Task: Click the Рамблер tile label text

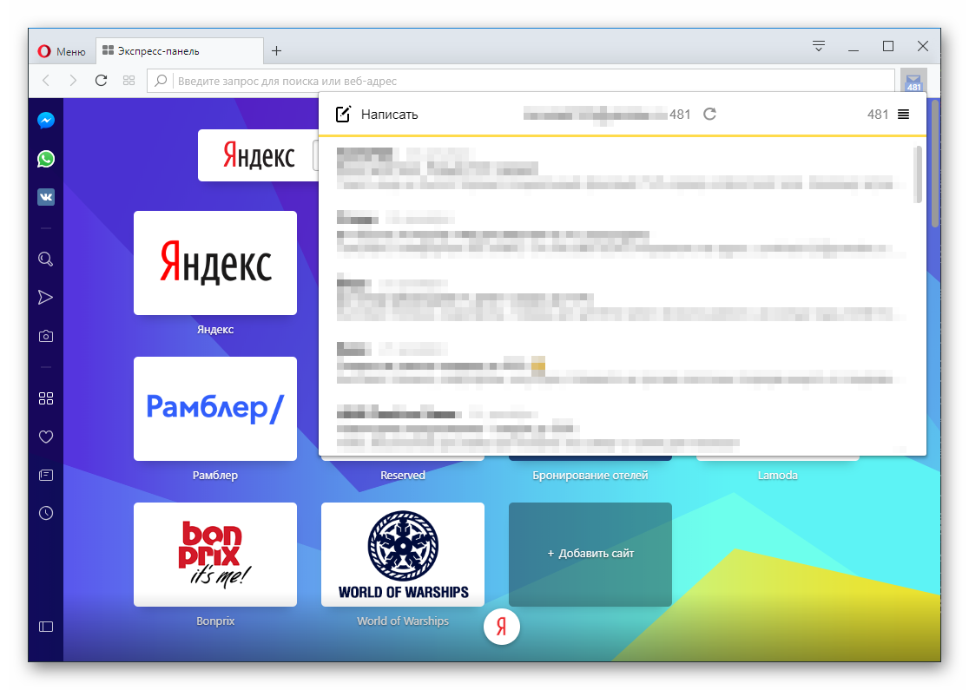Action: pos(215,475)
